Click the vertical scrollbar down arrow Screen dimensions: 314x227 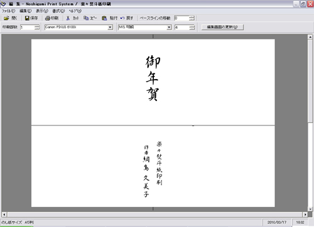click(310, 209)
